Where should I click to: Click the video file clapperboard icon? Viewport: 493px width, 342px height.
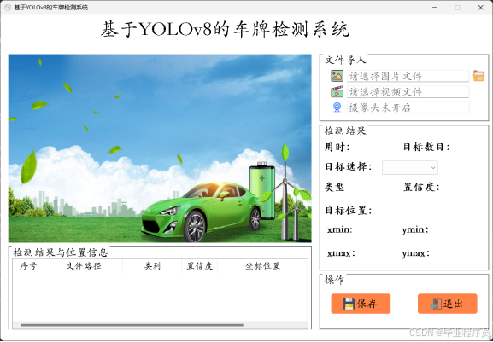coord(337,92)
